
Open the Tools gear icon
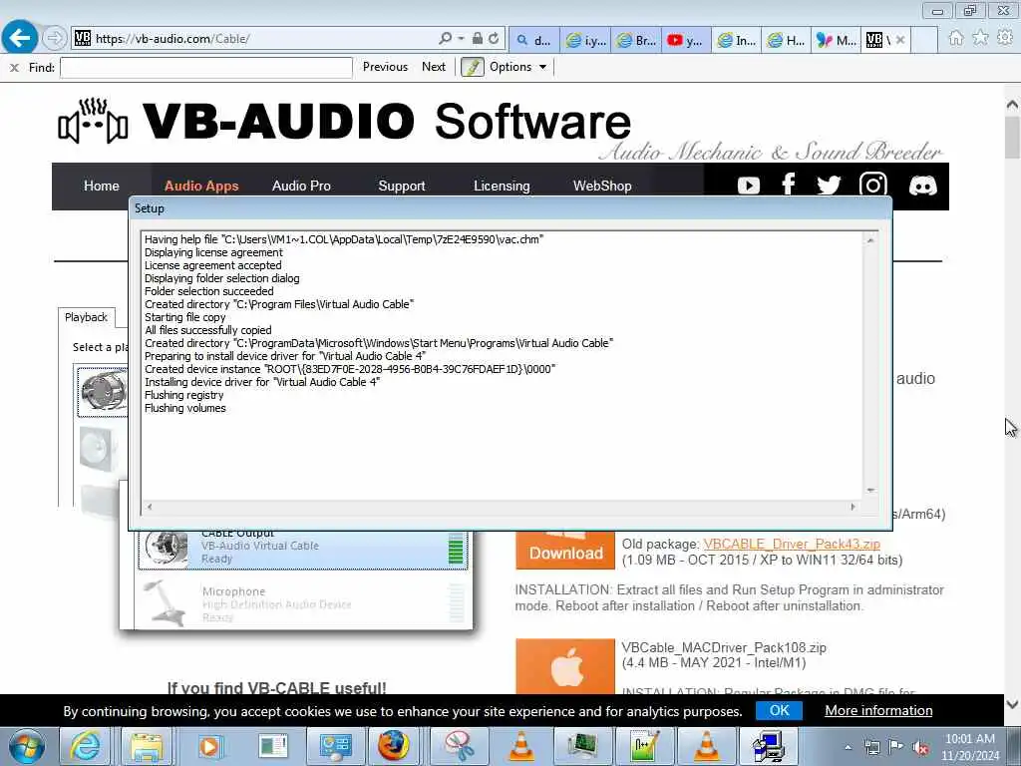pyautogui.click(x=1005, y=39)
